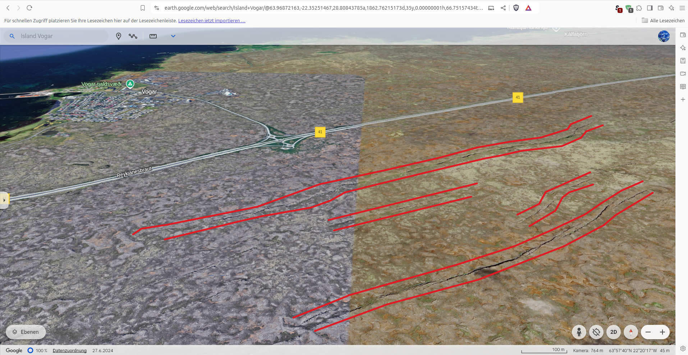Open bookmarks panel in the right sidebar
688x355 pixels.
click(683, 61)
